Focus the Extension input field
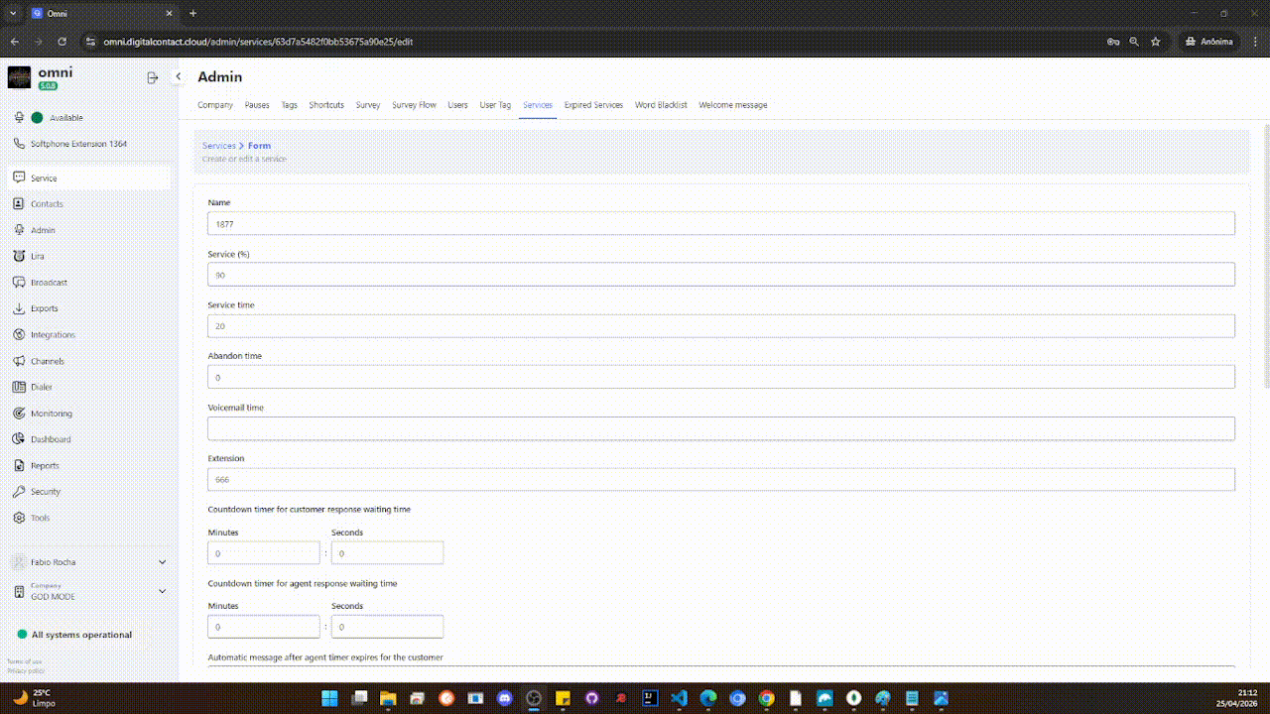1270x714 pixels. pos(721,479)
